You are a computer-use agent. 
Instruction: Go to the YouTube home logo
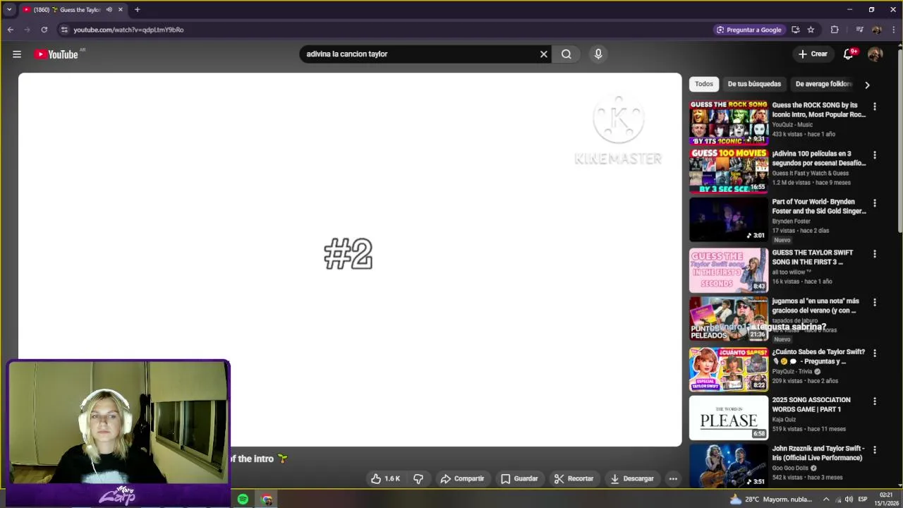pos(56,54)
